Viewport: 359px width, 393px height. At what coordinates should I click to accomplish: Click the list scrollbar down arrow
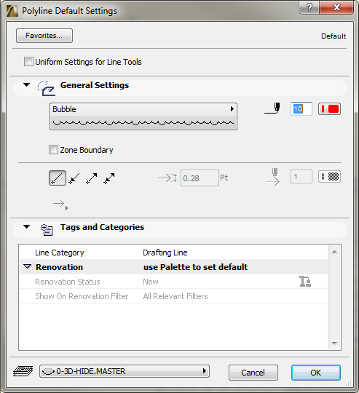pos(334,343)
